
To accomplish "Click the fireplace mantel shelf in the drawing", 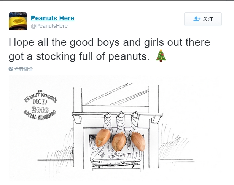I will click(118, 115).
